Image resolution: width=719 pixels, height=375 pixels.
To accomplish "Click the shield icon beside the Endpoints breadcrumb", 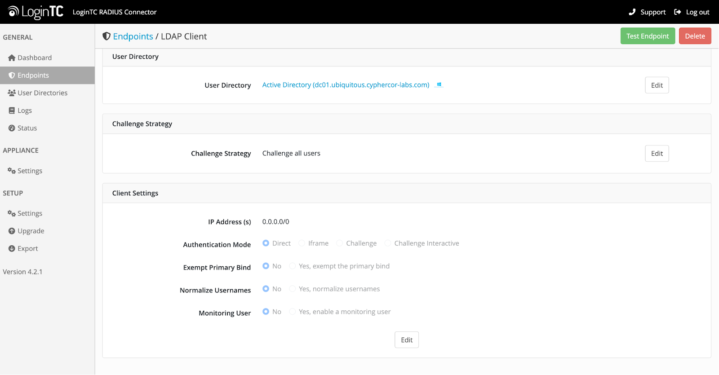I will (107, 36).
